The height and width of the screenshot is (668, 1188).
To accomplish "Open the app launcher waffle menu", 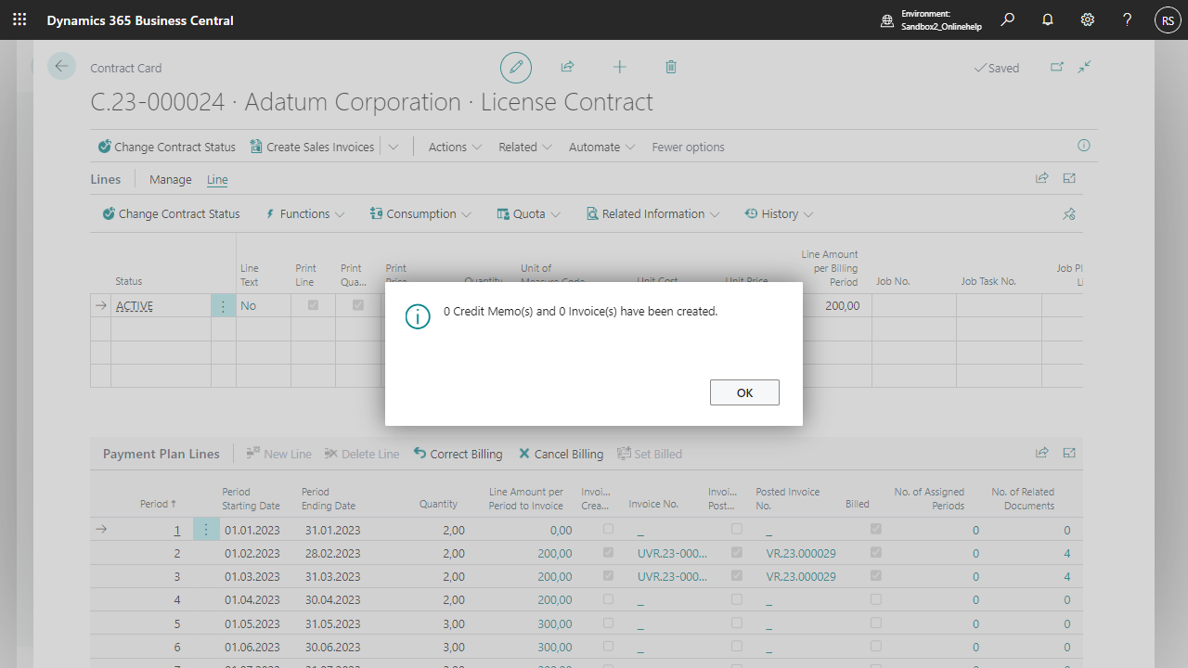I will pos(19,19).
